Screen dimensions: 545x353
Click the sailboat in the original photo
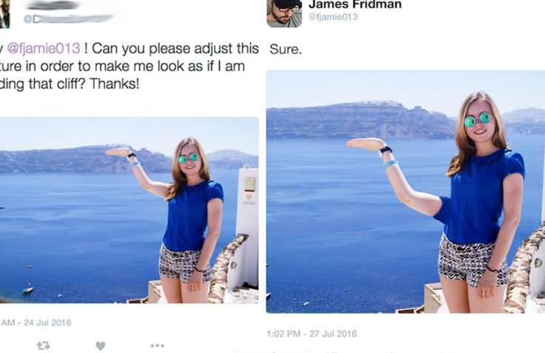pyautogui.click(x=28, y=289)
